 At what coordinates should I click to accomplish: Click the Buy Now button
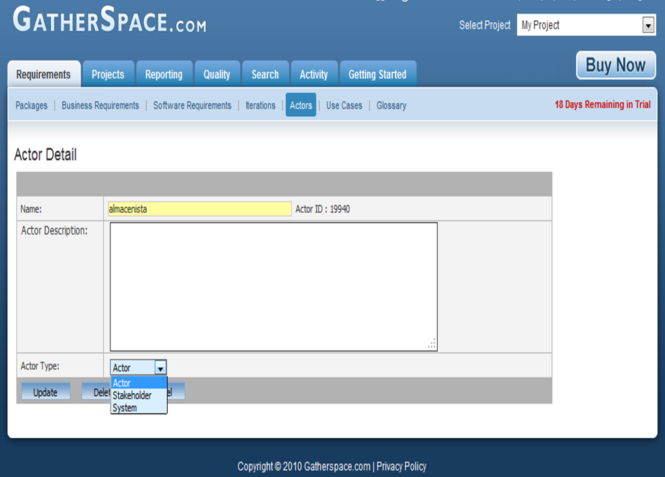click(x=615, y=65)
